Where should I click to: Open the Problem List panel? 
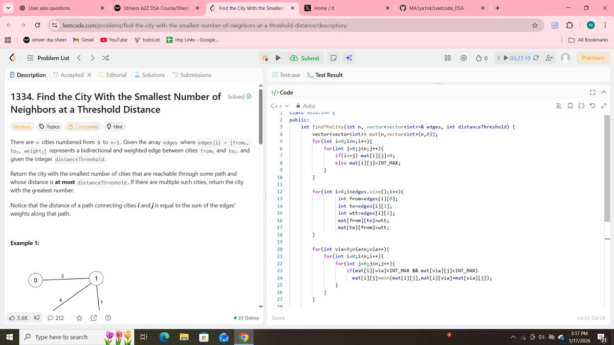click(x=48, y=58)
